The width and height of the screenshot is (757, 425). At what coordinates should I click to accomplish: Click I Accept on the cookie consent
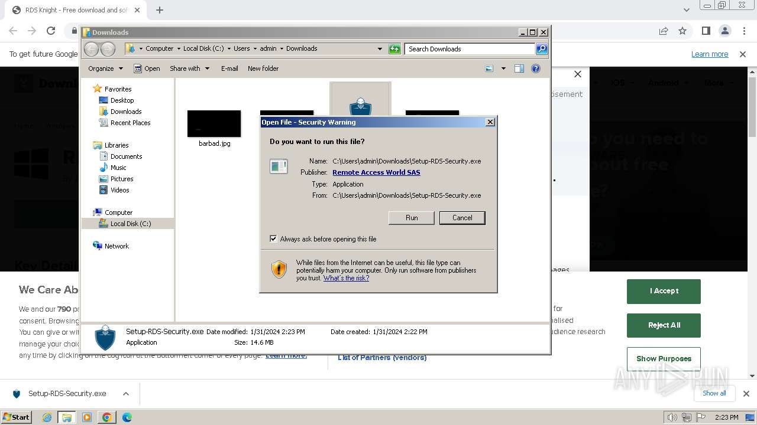pyautogui.click(x=664, y=291)
